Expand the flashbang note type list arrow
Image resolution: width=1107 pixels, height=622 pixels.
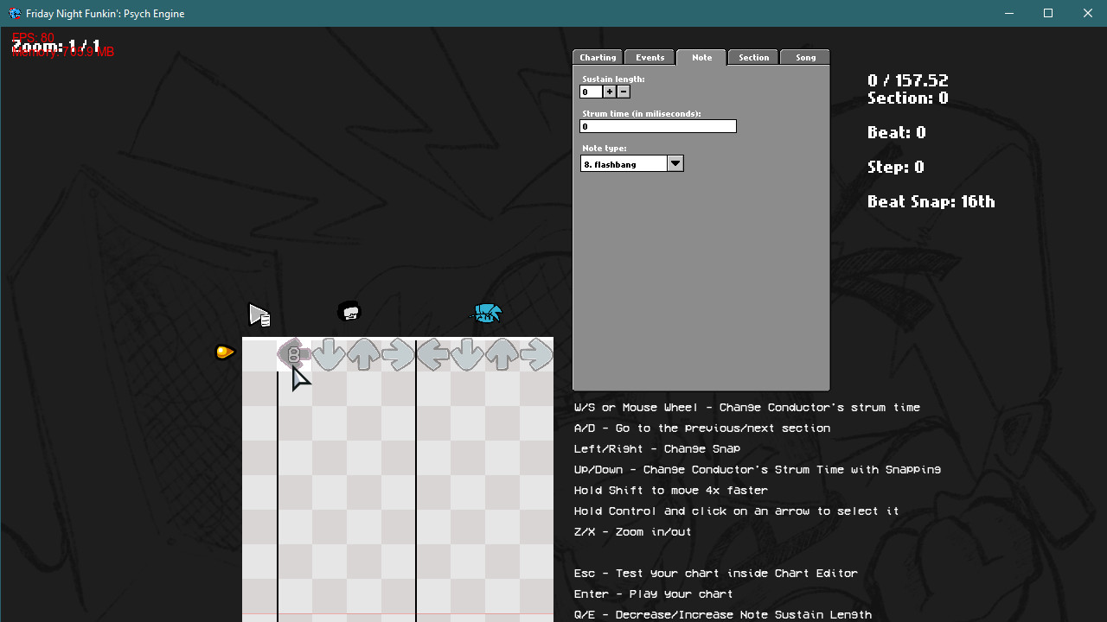click(x=675, y=163)
